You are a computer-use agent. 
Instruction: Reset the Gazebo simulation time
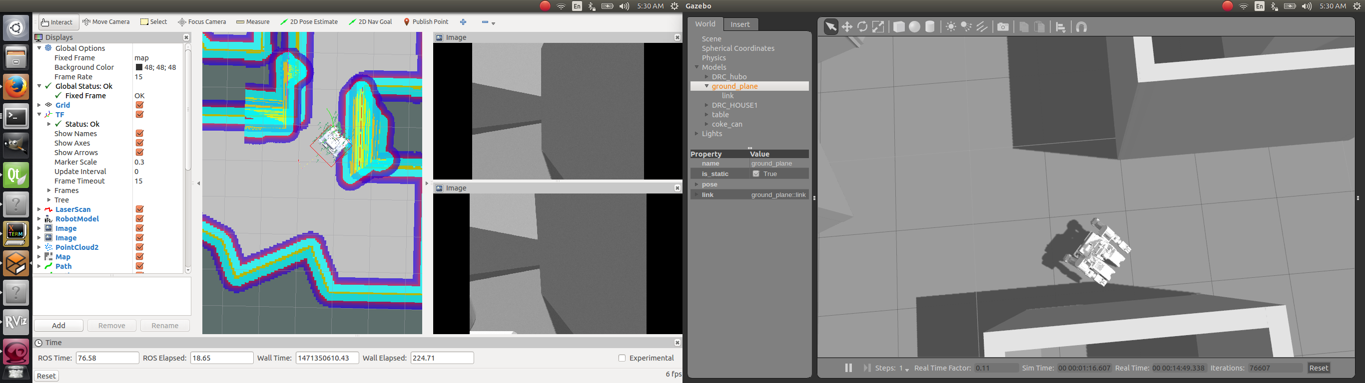click(1319, 368)
